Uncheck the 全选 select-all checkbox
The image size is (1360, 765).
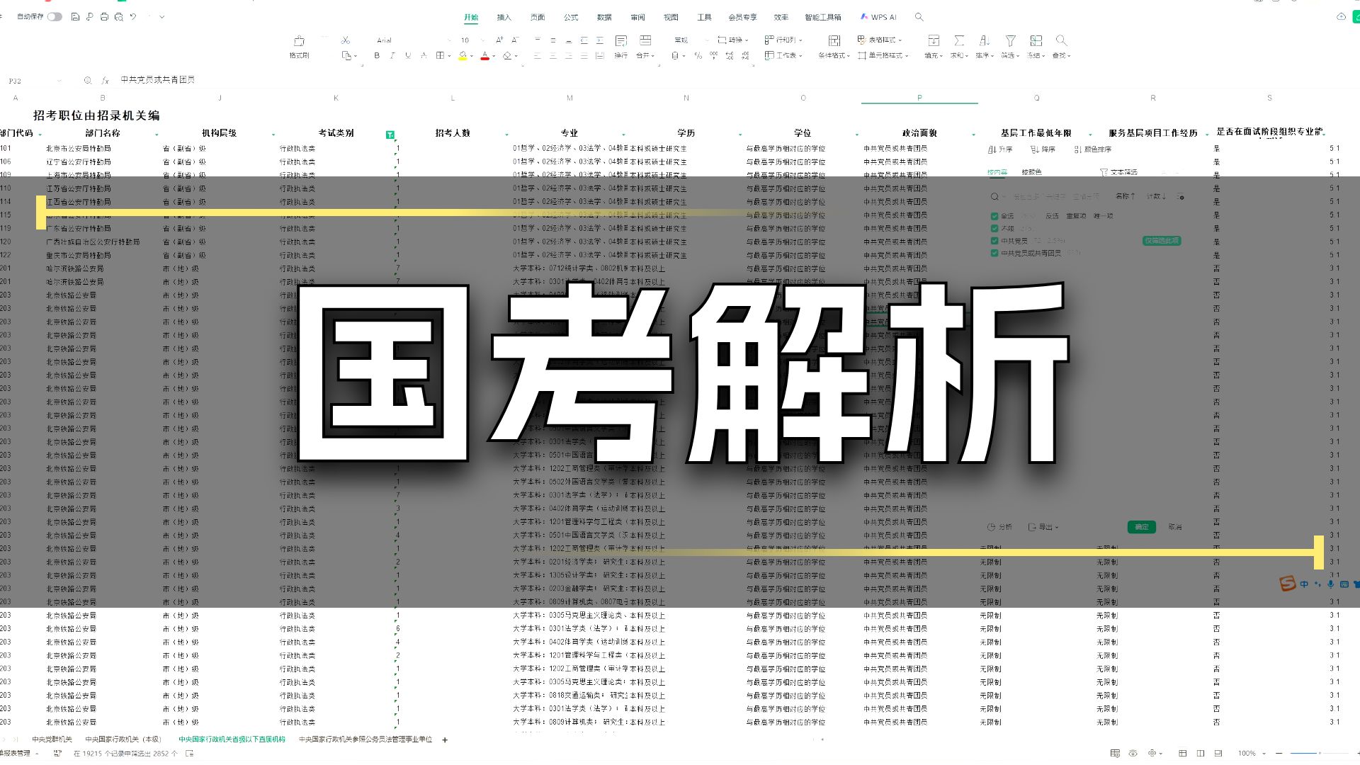click(x=994, y=216)
